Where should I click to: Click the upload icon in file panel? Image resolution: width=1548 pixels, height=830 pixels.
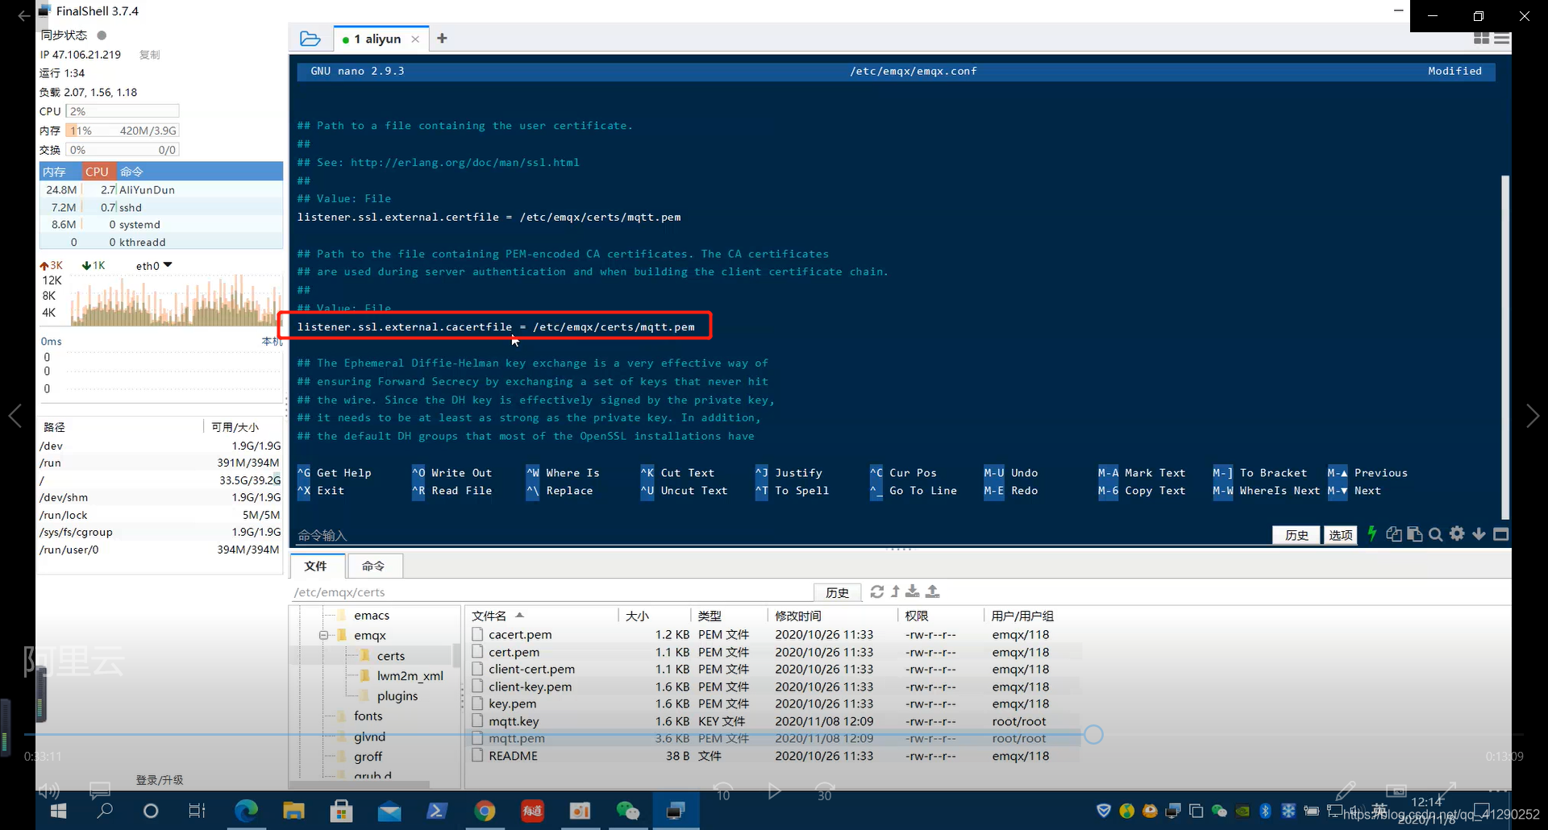click(x=933, y=592)
